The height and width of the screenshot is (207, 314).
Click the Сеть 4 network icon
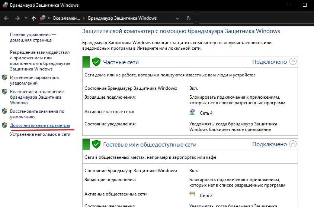tap(192, 112)
